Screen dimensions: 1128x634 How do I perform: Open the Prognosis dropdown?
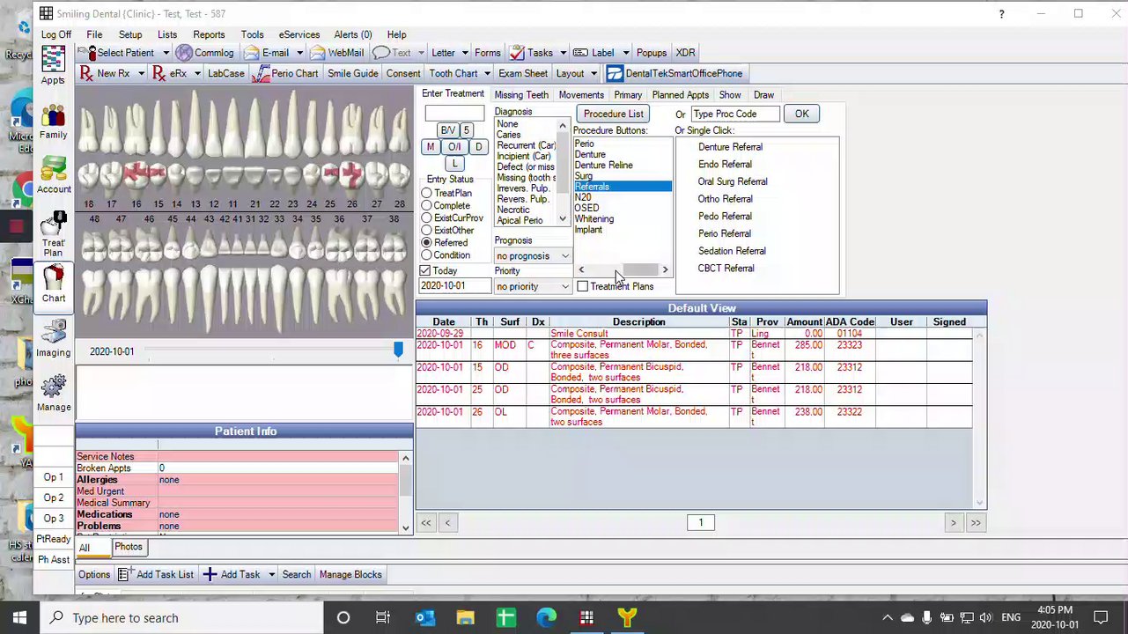coord(533,256)
